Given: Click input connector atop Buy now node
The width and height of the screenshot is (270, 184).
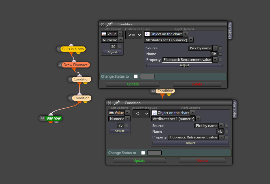Looking at the screenshot, I should pos(51,115).
